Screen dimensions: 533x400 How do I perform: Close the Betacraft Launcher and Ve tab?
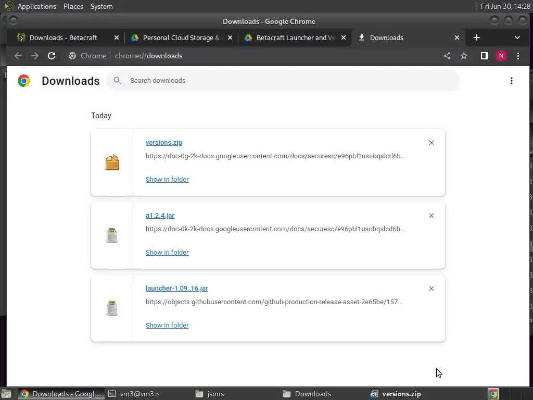[344, 37]
